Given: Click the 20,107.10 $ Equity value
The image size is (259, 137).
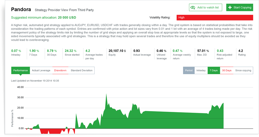Looking at the screenshot, I should point(117,51).
